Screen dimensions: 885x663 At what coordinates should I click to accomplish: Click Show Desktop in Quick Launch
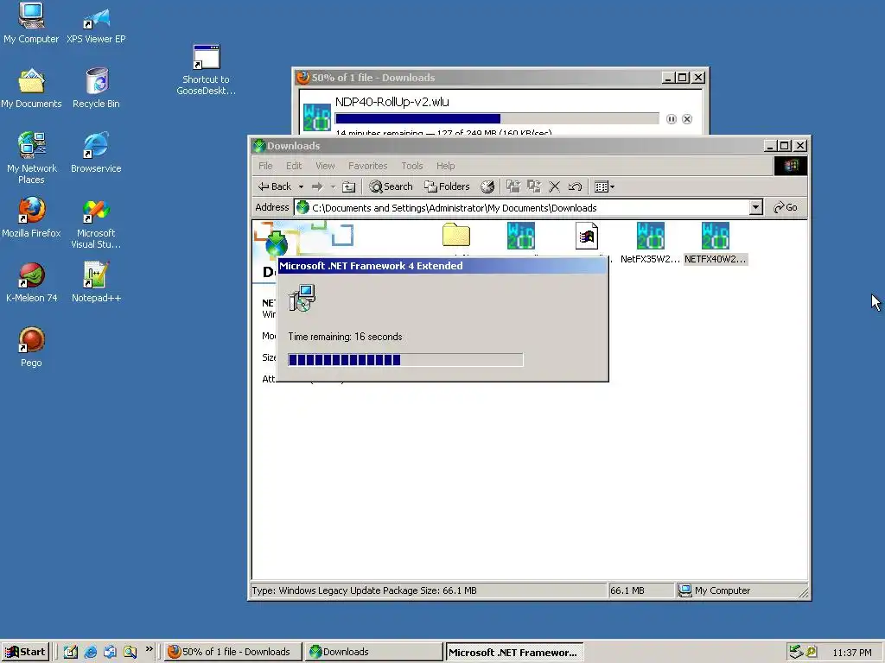[x=71, y=652]
